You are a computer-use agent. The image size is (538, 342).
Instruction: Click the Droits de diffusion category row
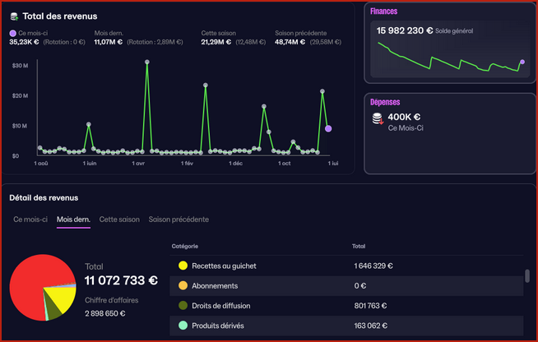click(x=346, y=306)
